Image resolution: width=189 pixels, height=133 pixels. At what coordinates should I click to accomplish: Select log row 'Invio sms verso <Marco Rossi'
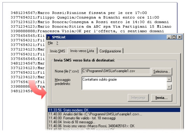click(x=114, y=126)
